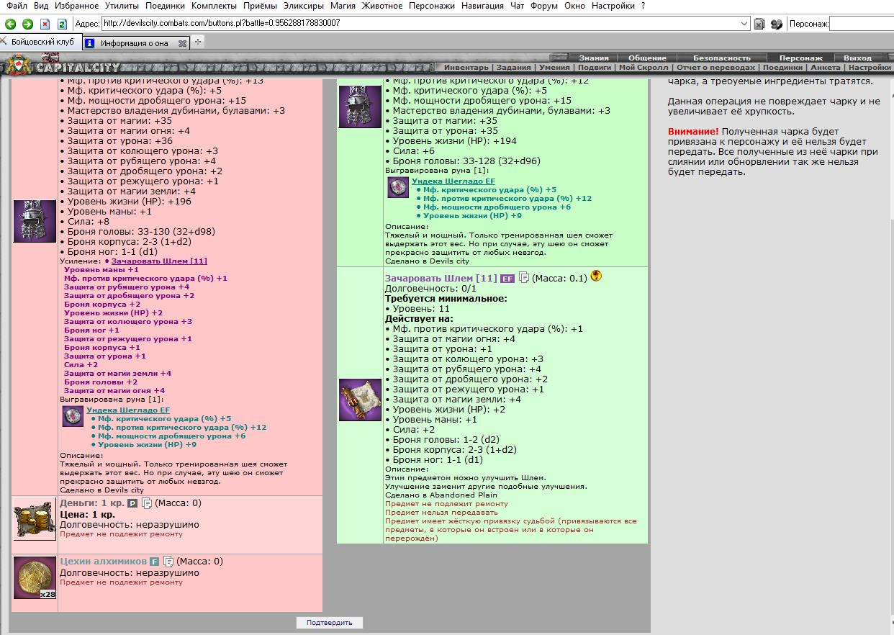894x635 pixels.
Task: Open the Подвиги submenu link
Action: click(x=595, y=67)
